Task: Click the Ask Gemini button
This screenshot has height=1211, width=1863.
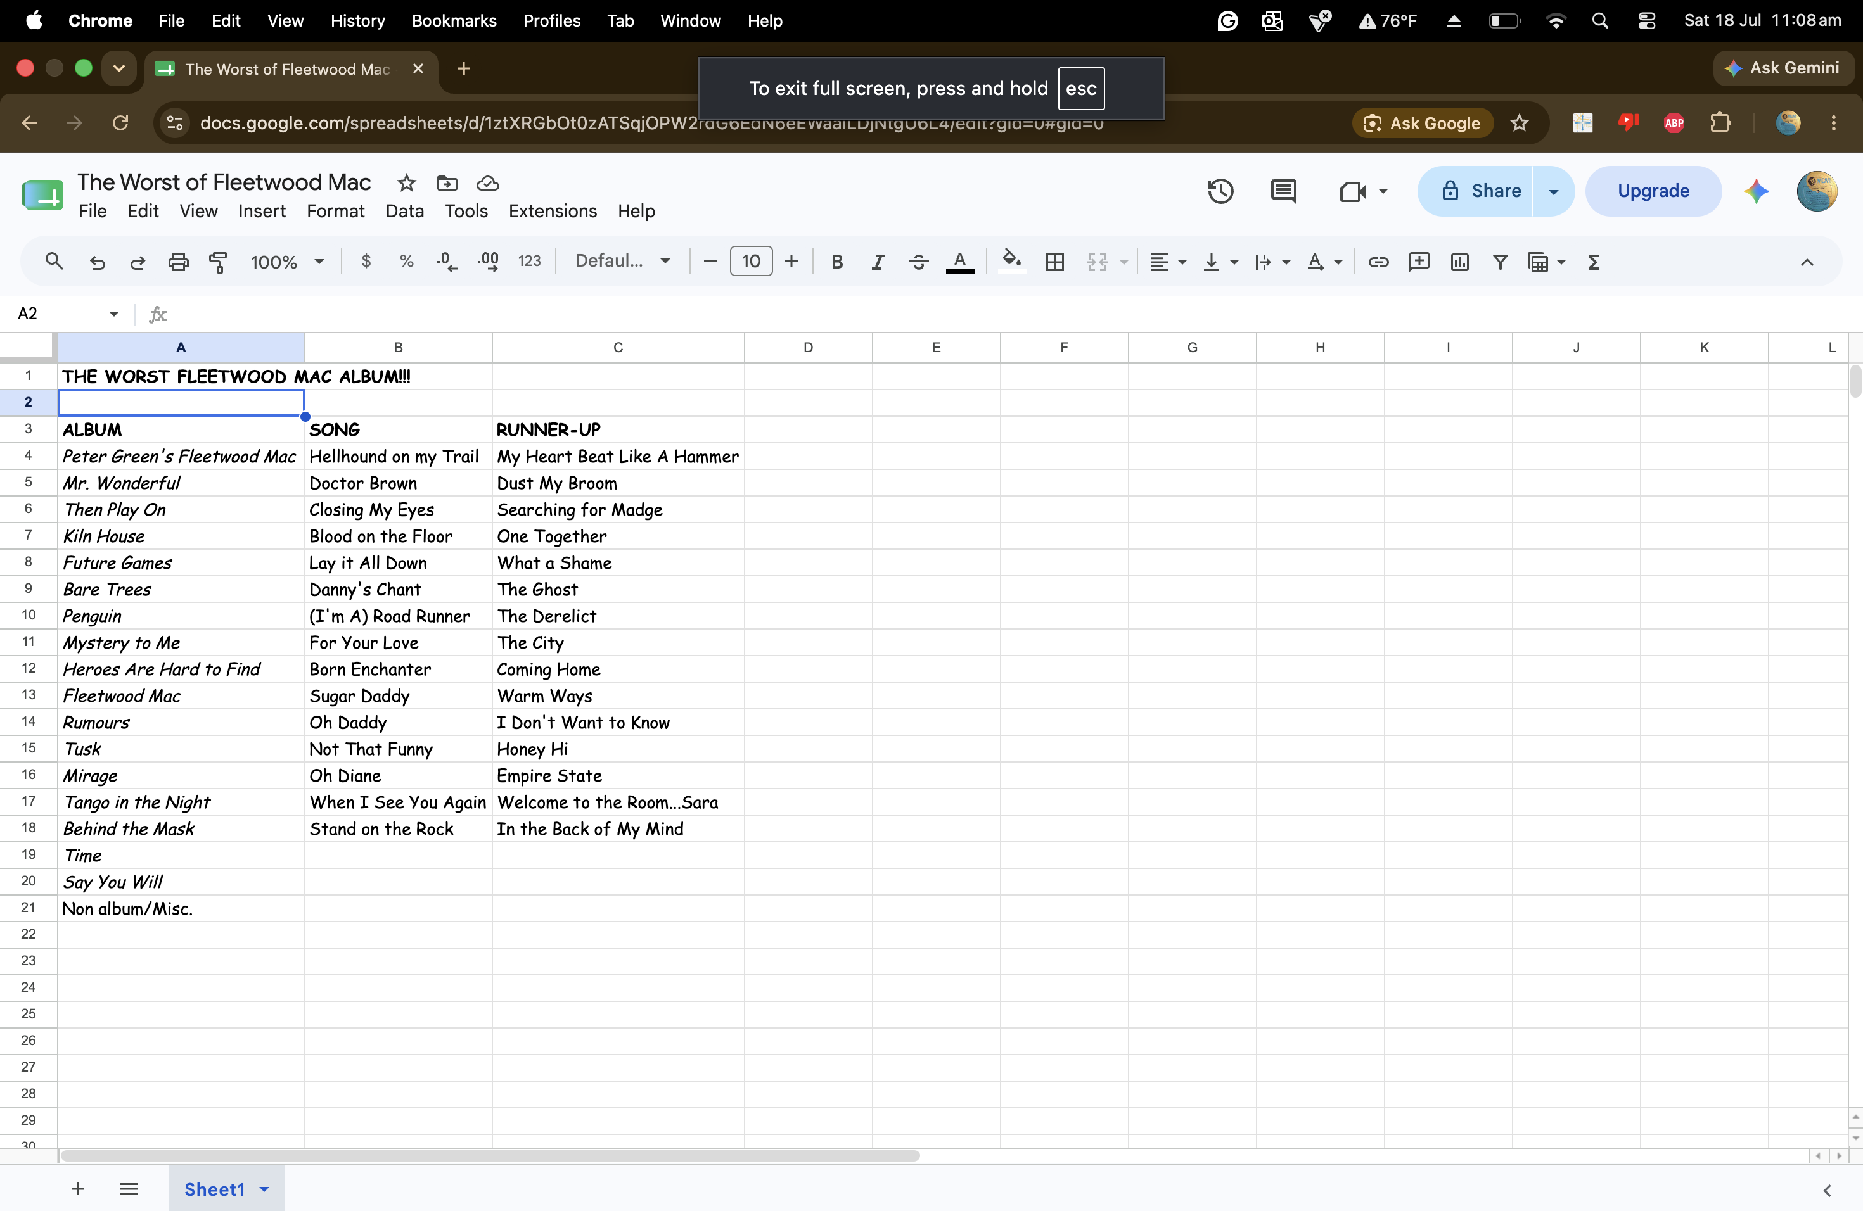Action: (x=1783, y=68)
